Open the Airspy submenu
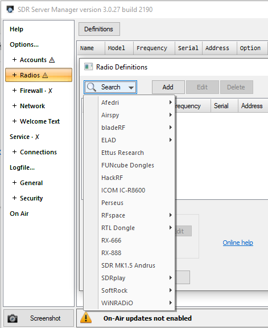The height and width of the screenshot is (328, 268). point(129,115)
